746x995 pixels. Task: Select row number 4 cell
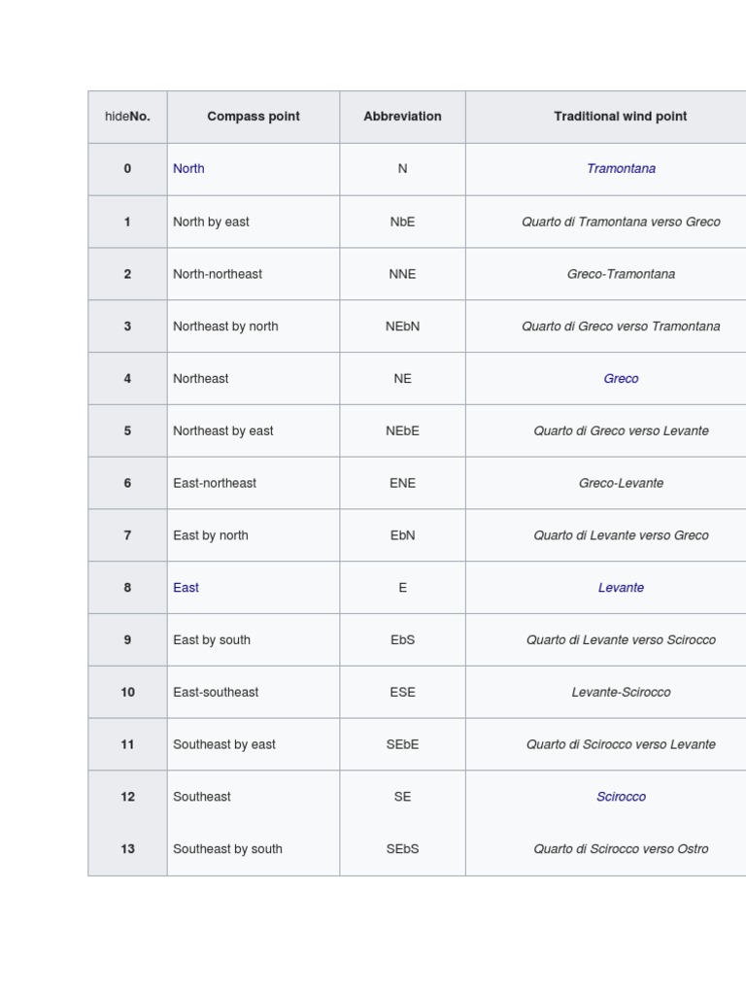pos(127,378)
